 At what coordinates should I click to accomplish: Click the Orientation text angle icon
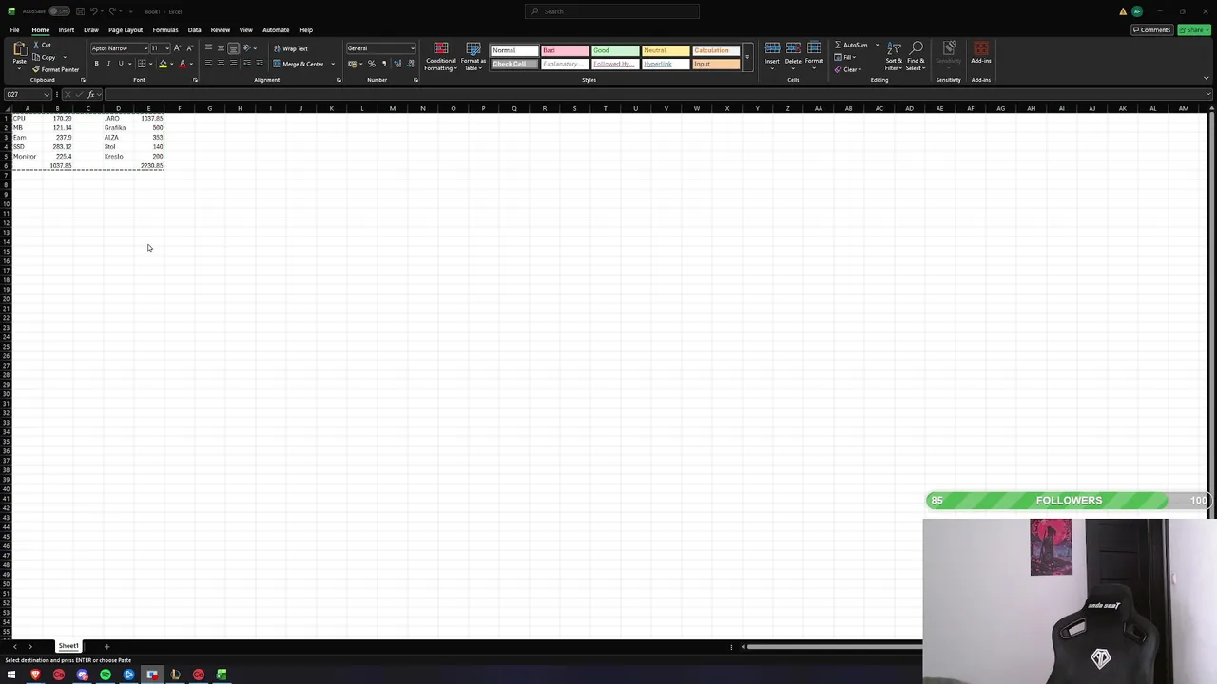(x=247, y=48)
